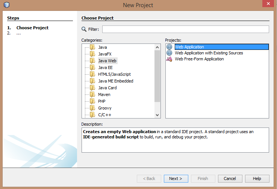
Task: Select the Java category
Action: pyautogui.click(x=103, y=47)
